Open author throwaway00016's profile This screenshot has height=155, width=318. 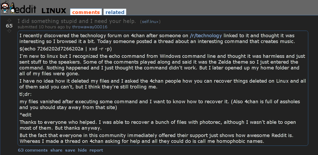coord(90,27)
